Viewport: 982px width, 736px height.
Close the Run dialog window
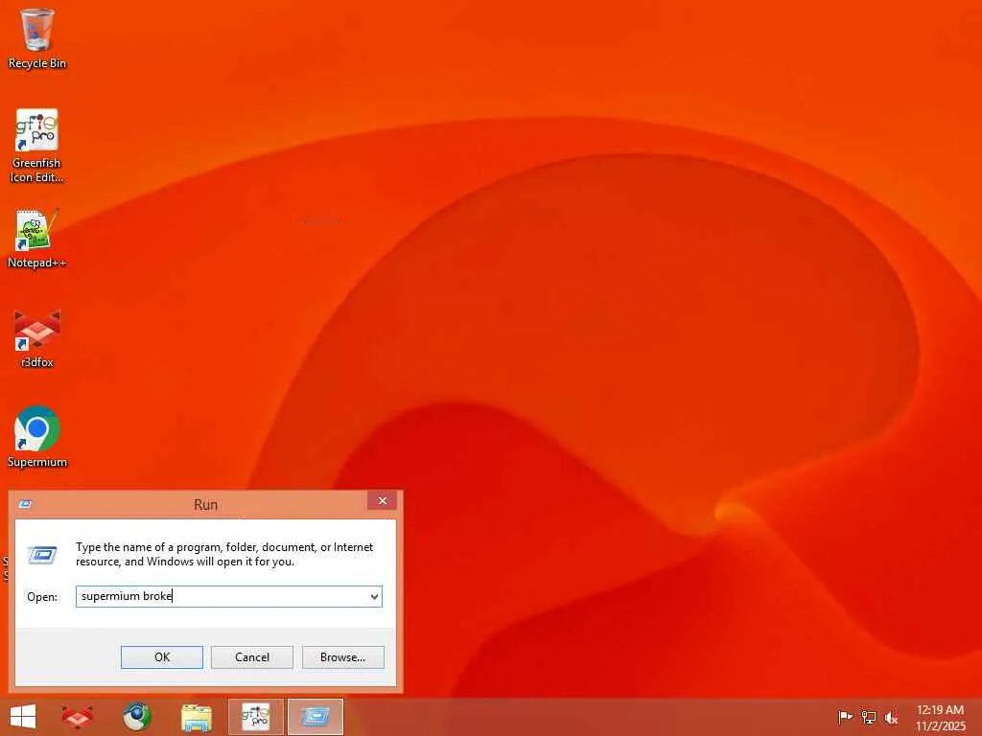click(382, 500)
